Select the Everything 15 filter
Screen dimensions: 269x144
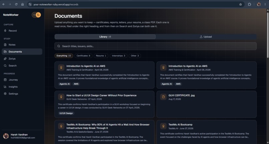coord(64,56)
